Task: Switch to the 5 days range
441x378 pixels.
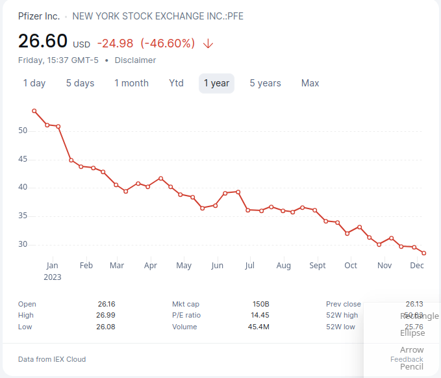Action: point(80,83)
